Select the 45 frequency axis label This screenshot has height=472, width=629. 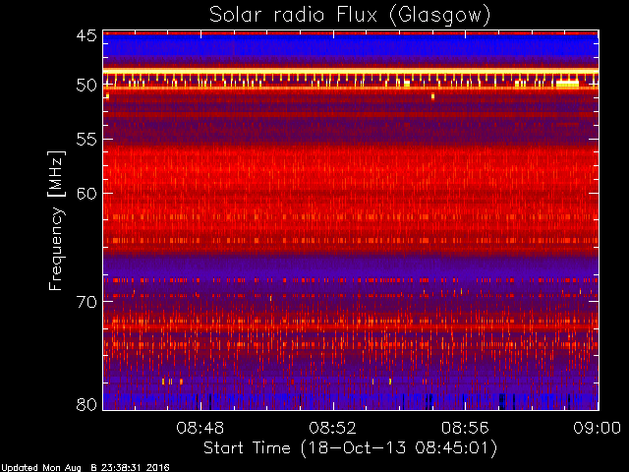[86, 36]
